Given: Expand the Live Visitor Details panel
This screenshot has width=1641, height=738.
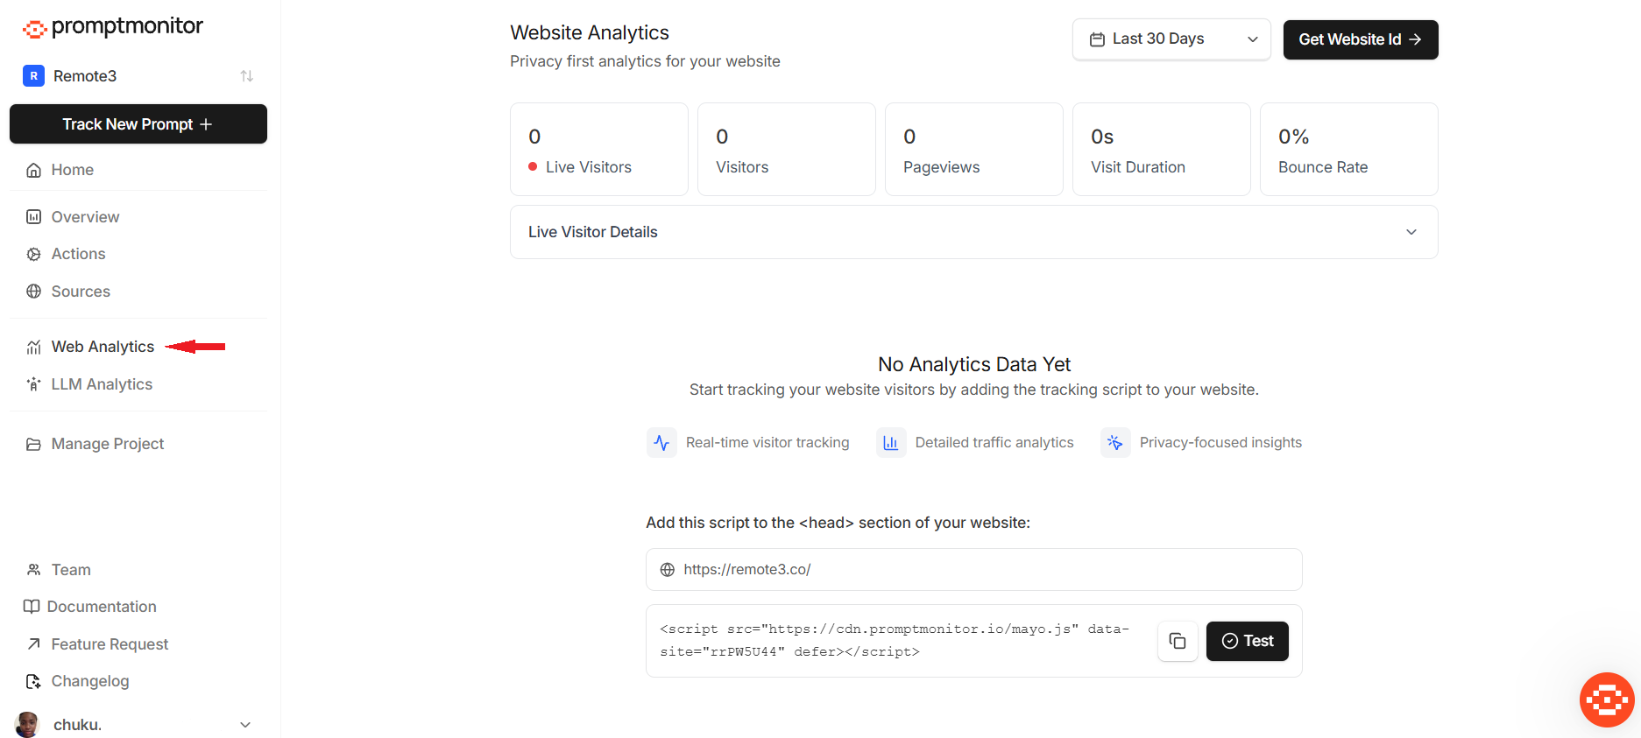Looking at the screenshot, I should pos(974,232).
